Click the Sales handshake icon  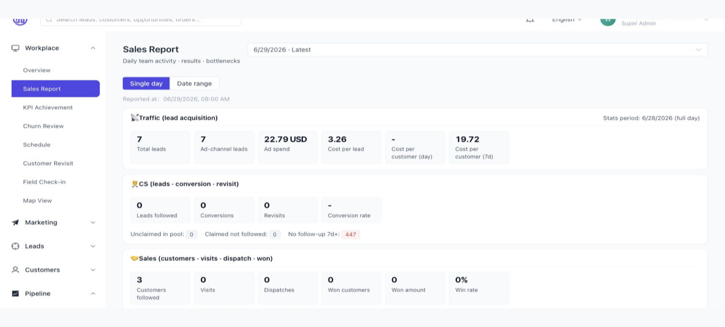pos(134,258)
